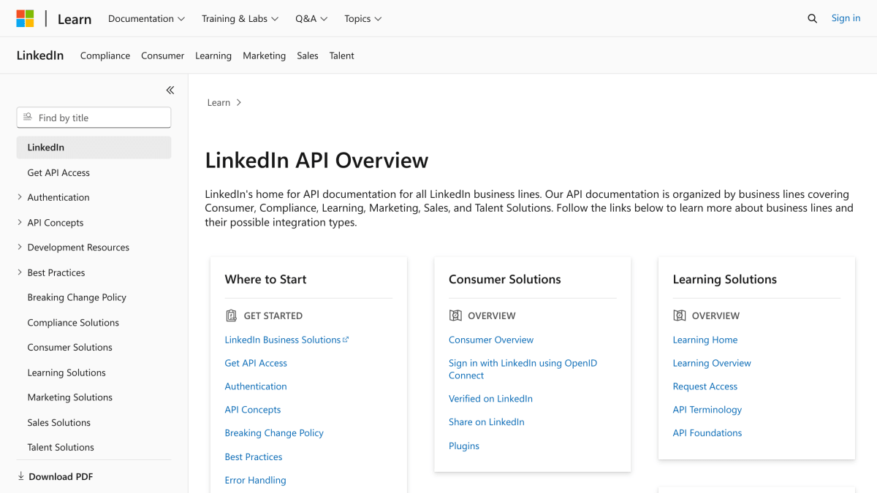Image resolution: width=877 pixels, height=493 pixels.
Task: Open the Share on LinkedIn link
Action: point(487,421)
